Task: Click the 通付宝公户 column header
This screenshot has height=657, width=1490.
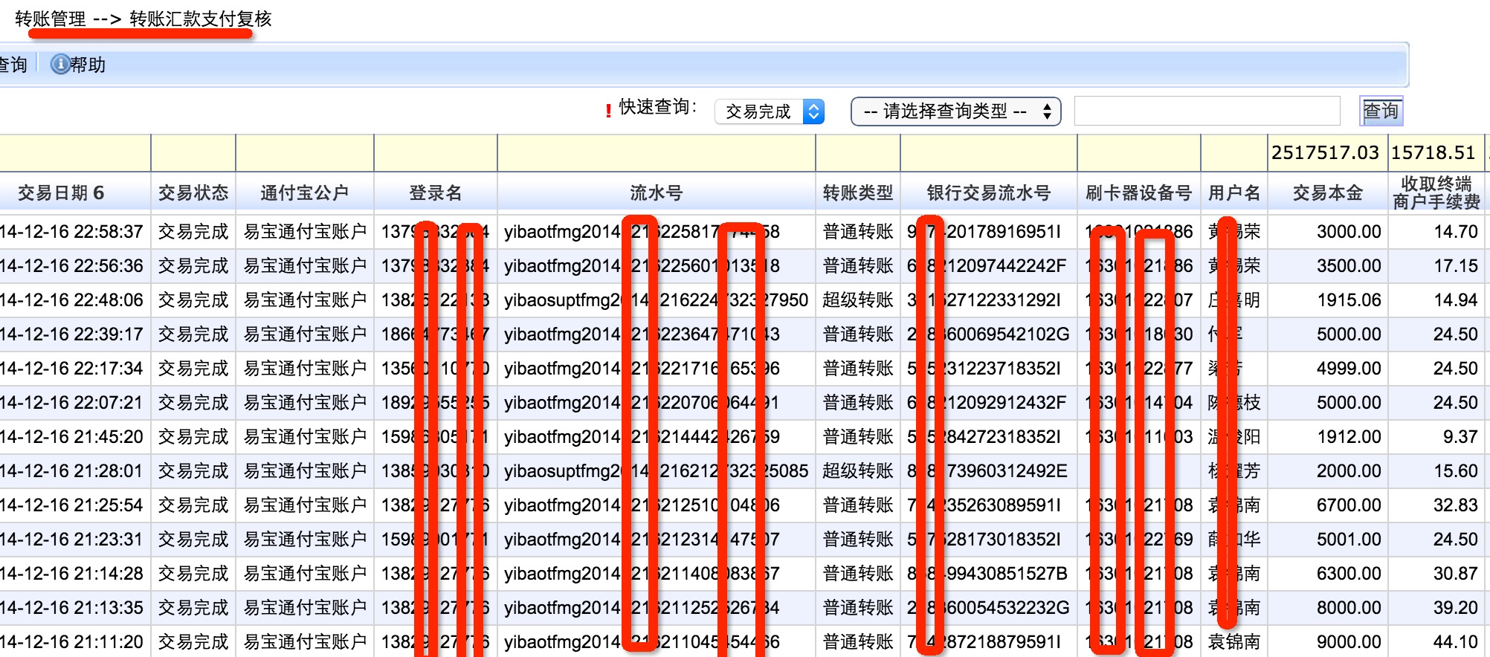Action: [x=305, y=193]
